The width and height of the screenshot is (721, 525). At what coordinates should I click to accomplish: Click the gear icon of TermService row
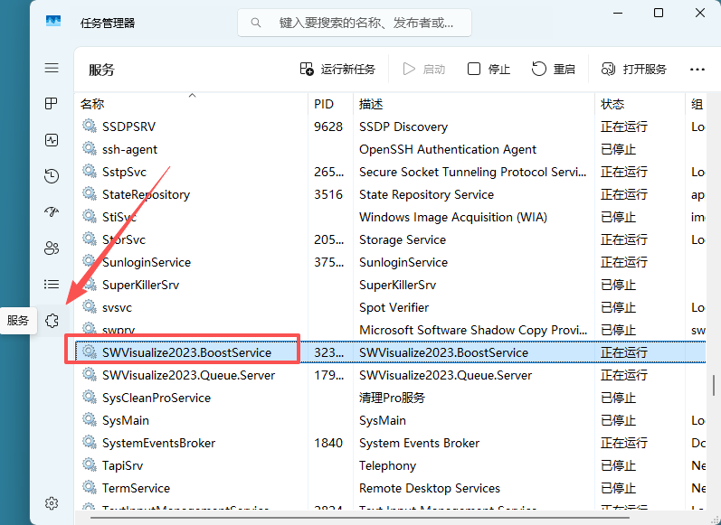90,487
